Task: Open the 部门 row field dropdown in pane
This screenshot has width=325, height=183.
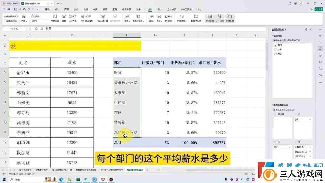Action: tap(290, 147)
